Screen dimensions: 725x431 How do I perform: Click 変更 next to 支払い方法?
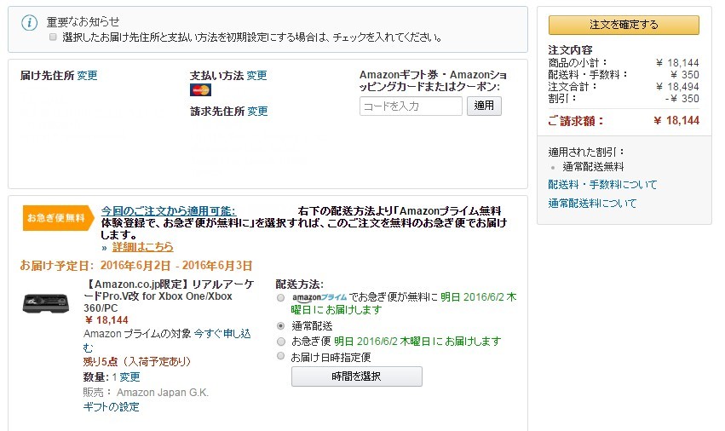(256, 76)
